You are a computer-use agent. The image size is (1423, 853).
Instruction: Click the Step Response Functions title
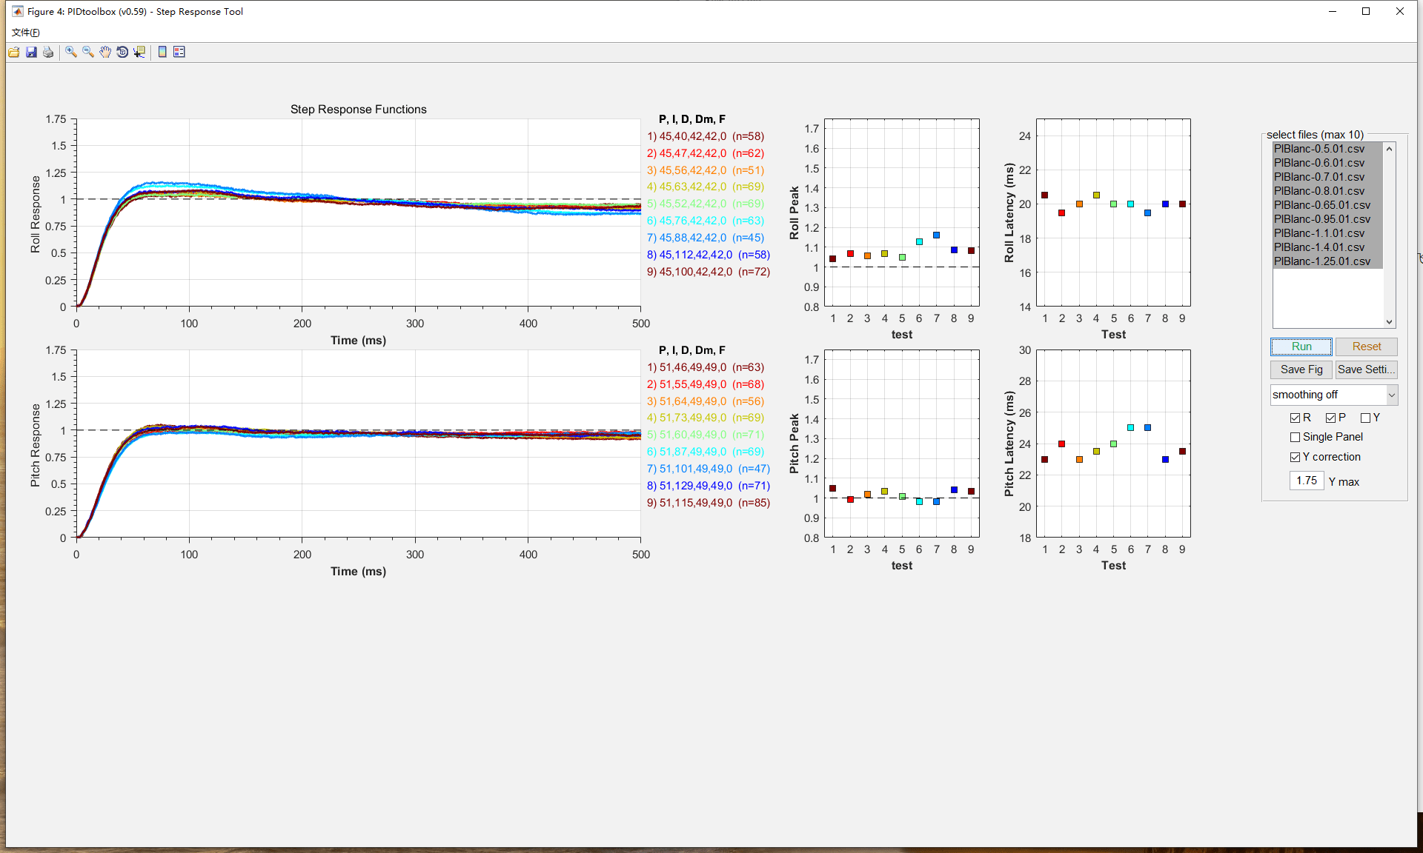coord(359,110)
